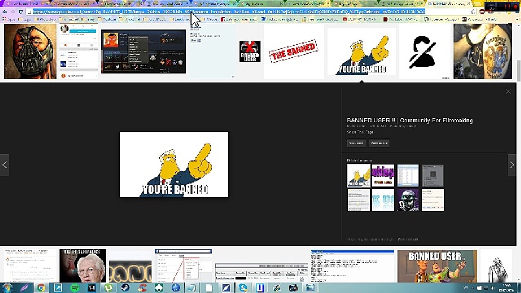Click the Share link in the preview panel
The width and height of the screenshot is (521, 293).
pyautogui.click(x=360, y=132)
